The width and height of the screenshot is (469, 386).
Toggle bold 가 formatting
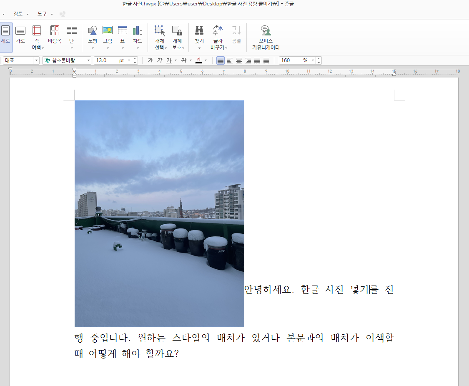point(150,60)
